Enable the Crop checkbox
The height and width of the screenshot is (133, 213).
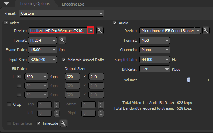9,104
